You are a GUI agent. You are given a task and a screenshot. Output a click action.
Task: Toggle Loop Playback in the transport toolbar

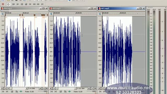8,4
